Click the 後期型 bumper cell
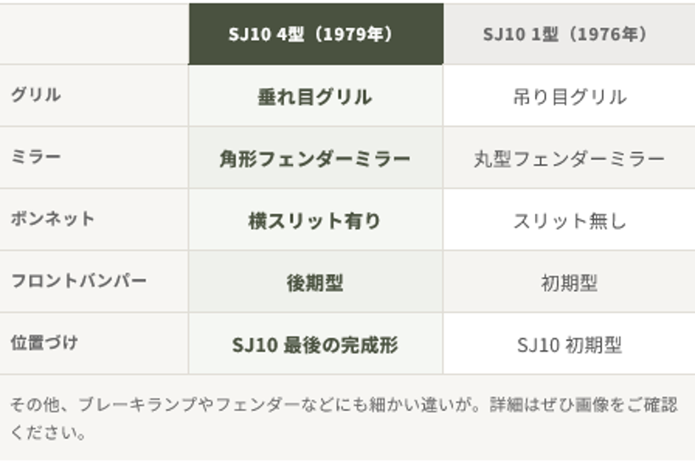The width and height of the screenshot is (695, 465). point(316,282)
